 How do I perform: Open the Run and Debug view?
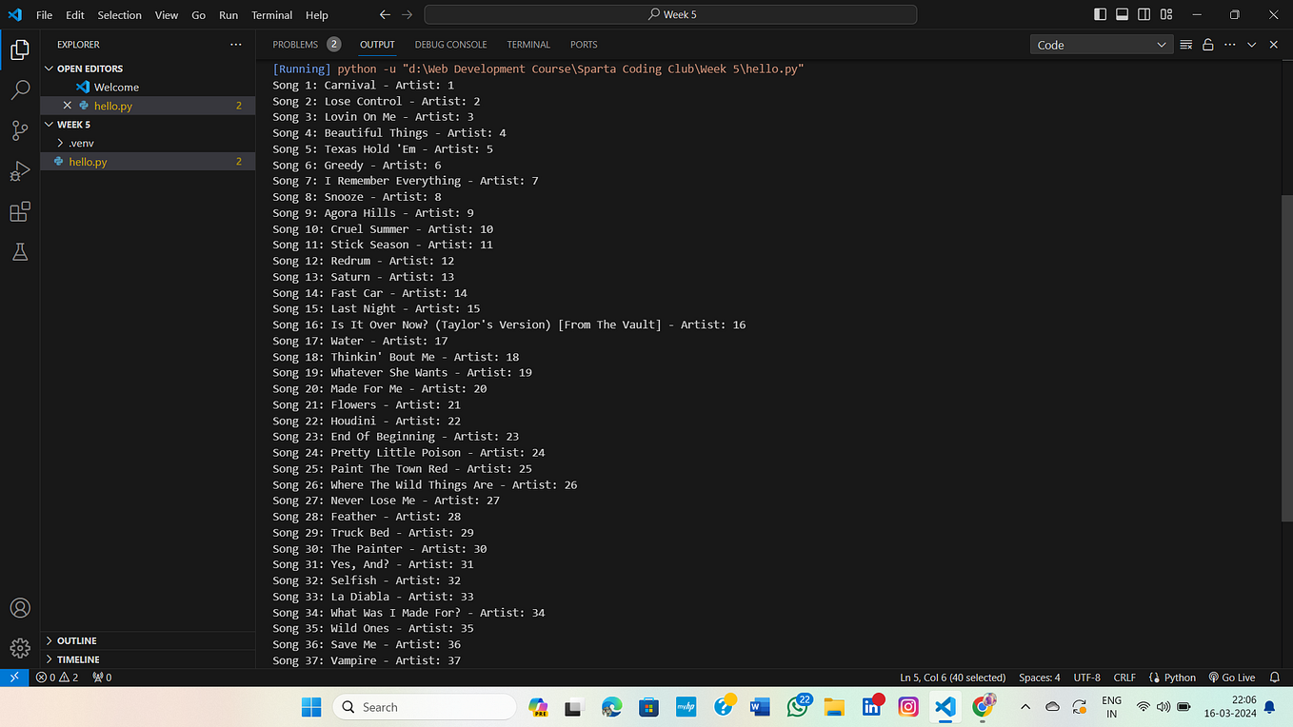click(x=20, y=171)
